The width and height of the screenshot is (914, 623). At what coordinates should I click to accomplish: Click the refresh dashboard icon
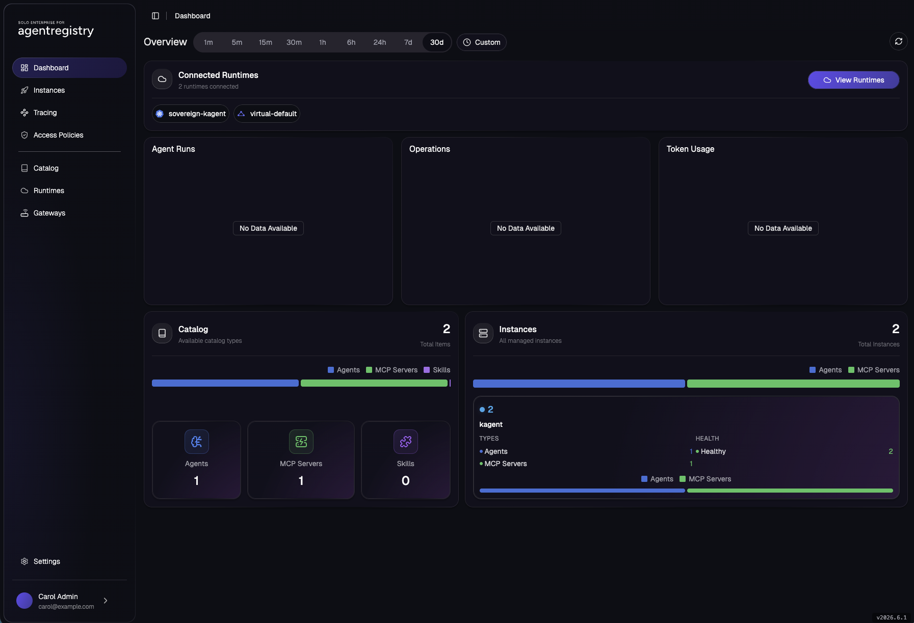point(899,42)
